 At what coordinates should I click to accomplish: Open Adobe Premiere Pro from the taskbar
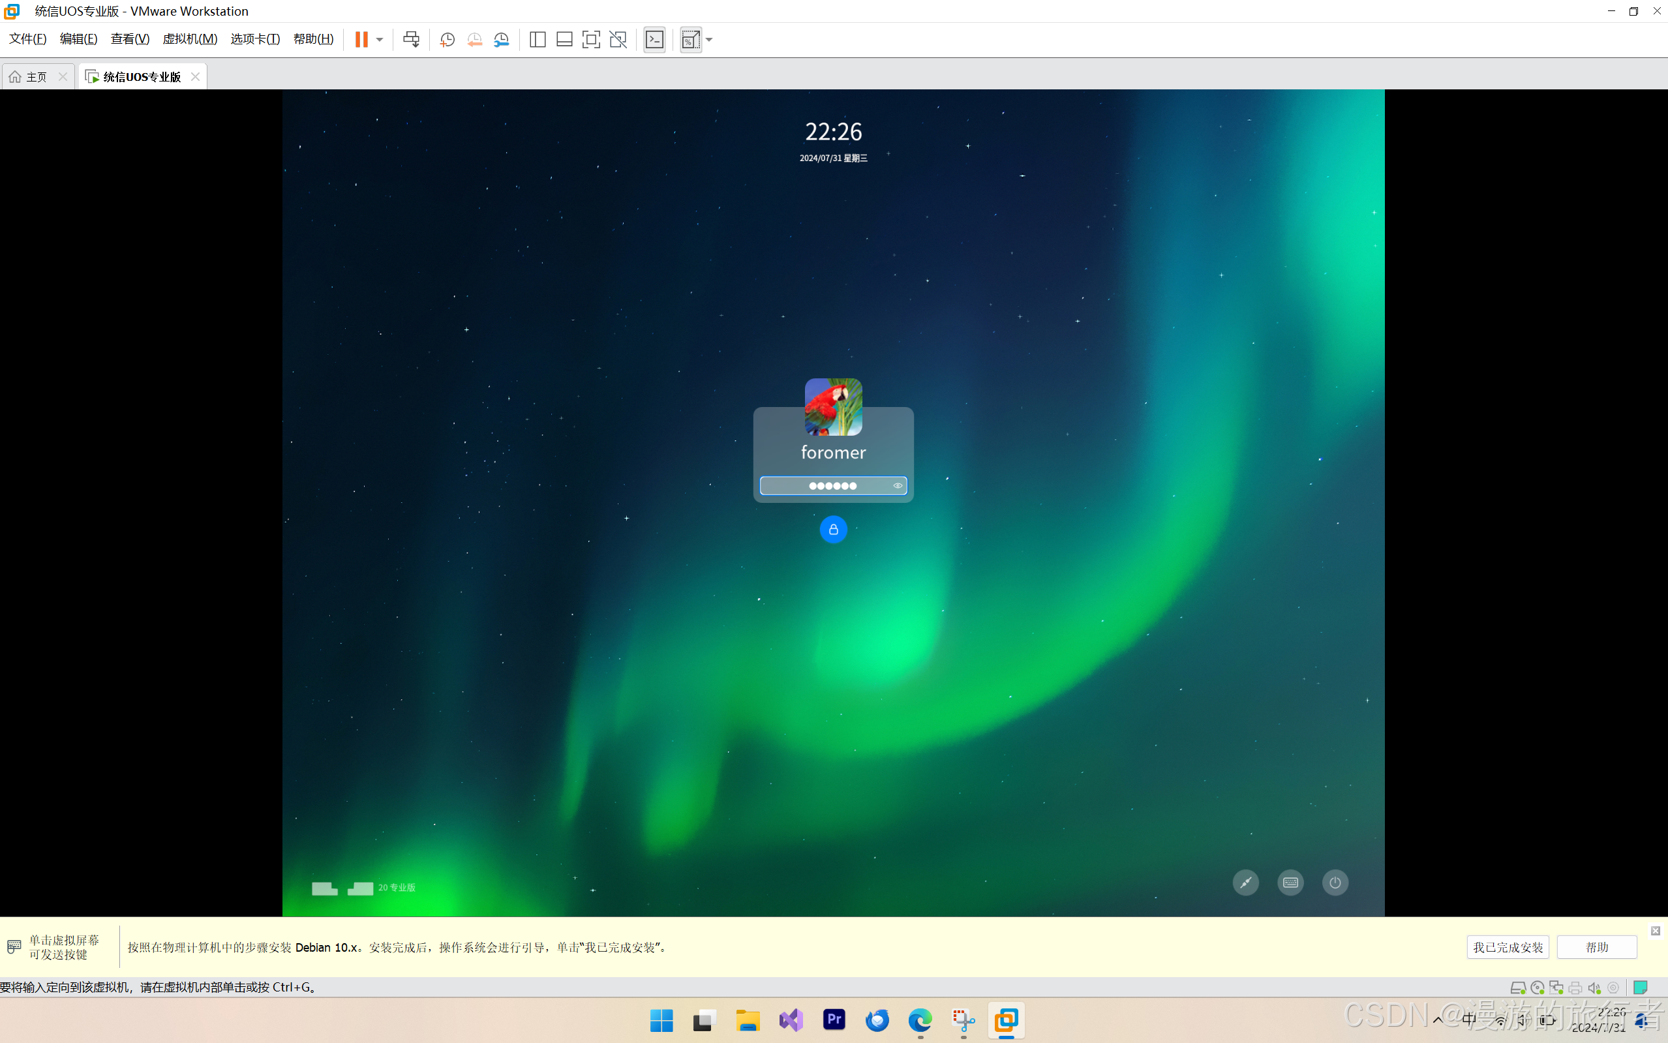[x=834, y=1020]
